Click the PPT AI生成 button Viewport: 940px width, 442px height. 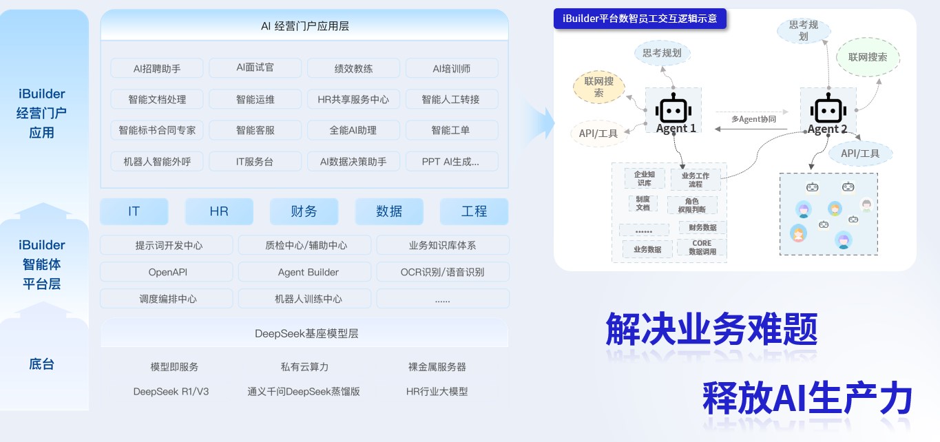(452, 161)
